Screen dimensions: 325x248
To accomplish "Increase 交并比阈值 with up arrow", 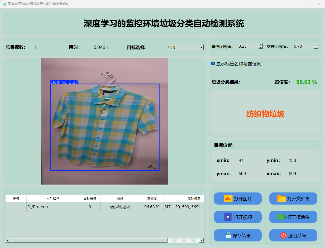I will coord(316,45).
